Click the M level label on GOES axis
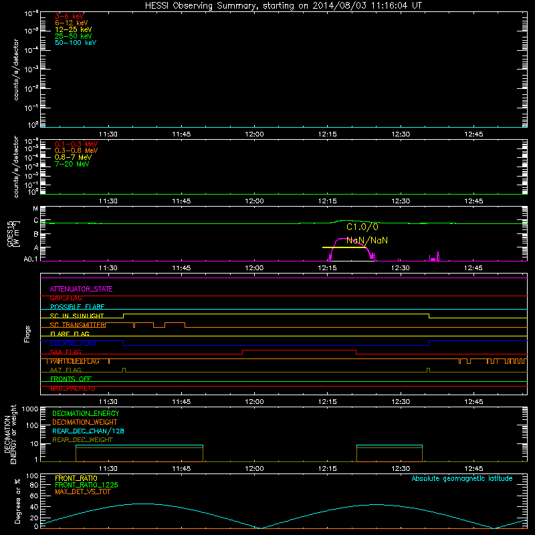 pos(35,209)
